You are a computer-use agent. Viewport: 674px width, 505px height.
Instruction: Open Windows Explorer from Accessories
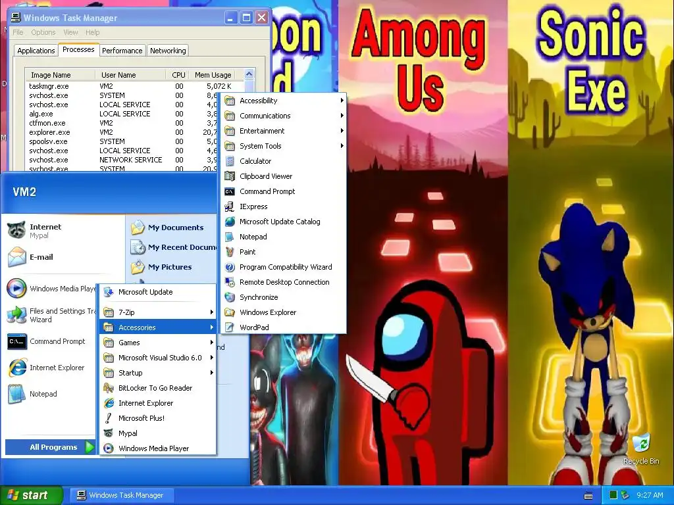(x=284, y=312)
